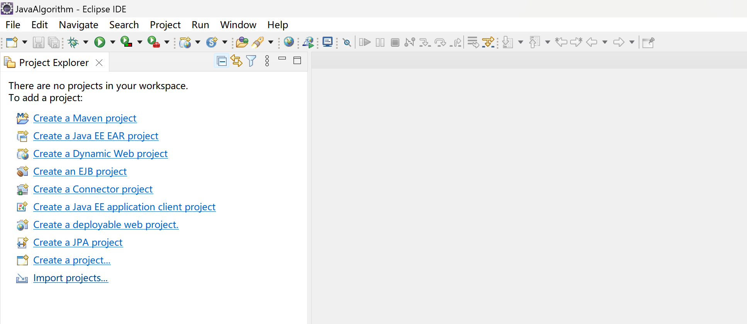Viewport: 747px width, 324px height.
Task: Click the Previous Annotation icon
Action: point(535,42)
